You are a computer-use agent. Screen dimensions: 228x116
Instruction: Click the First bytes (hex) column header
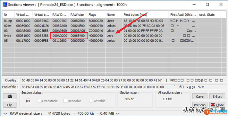[x=145, y=15]
